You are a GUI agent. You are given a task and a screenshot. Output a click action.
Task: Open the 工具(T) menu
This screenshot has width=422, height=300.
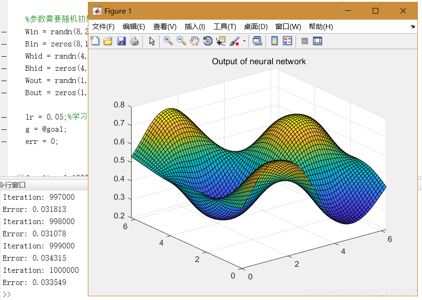[225, 27]
